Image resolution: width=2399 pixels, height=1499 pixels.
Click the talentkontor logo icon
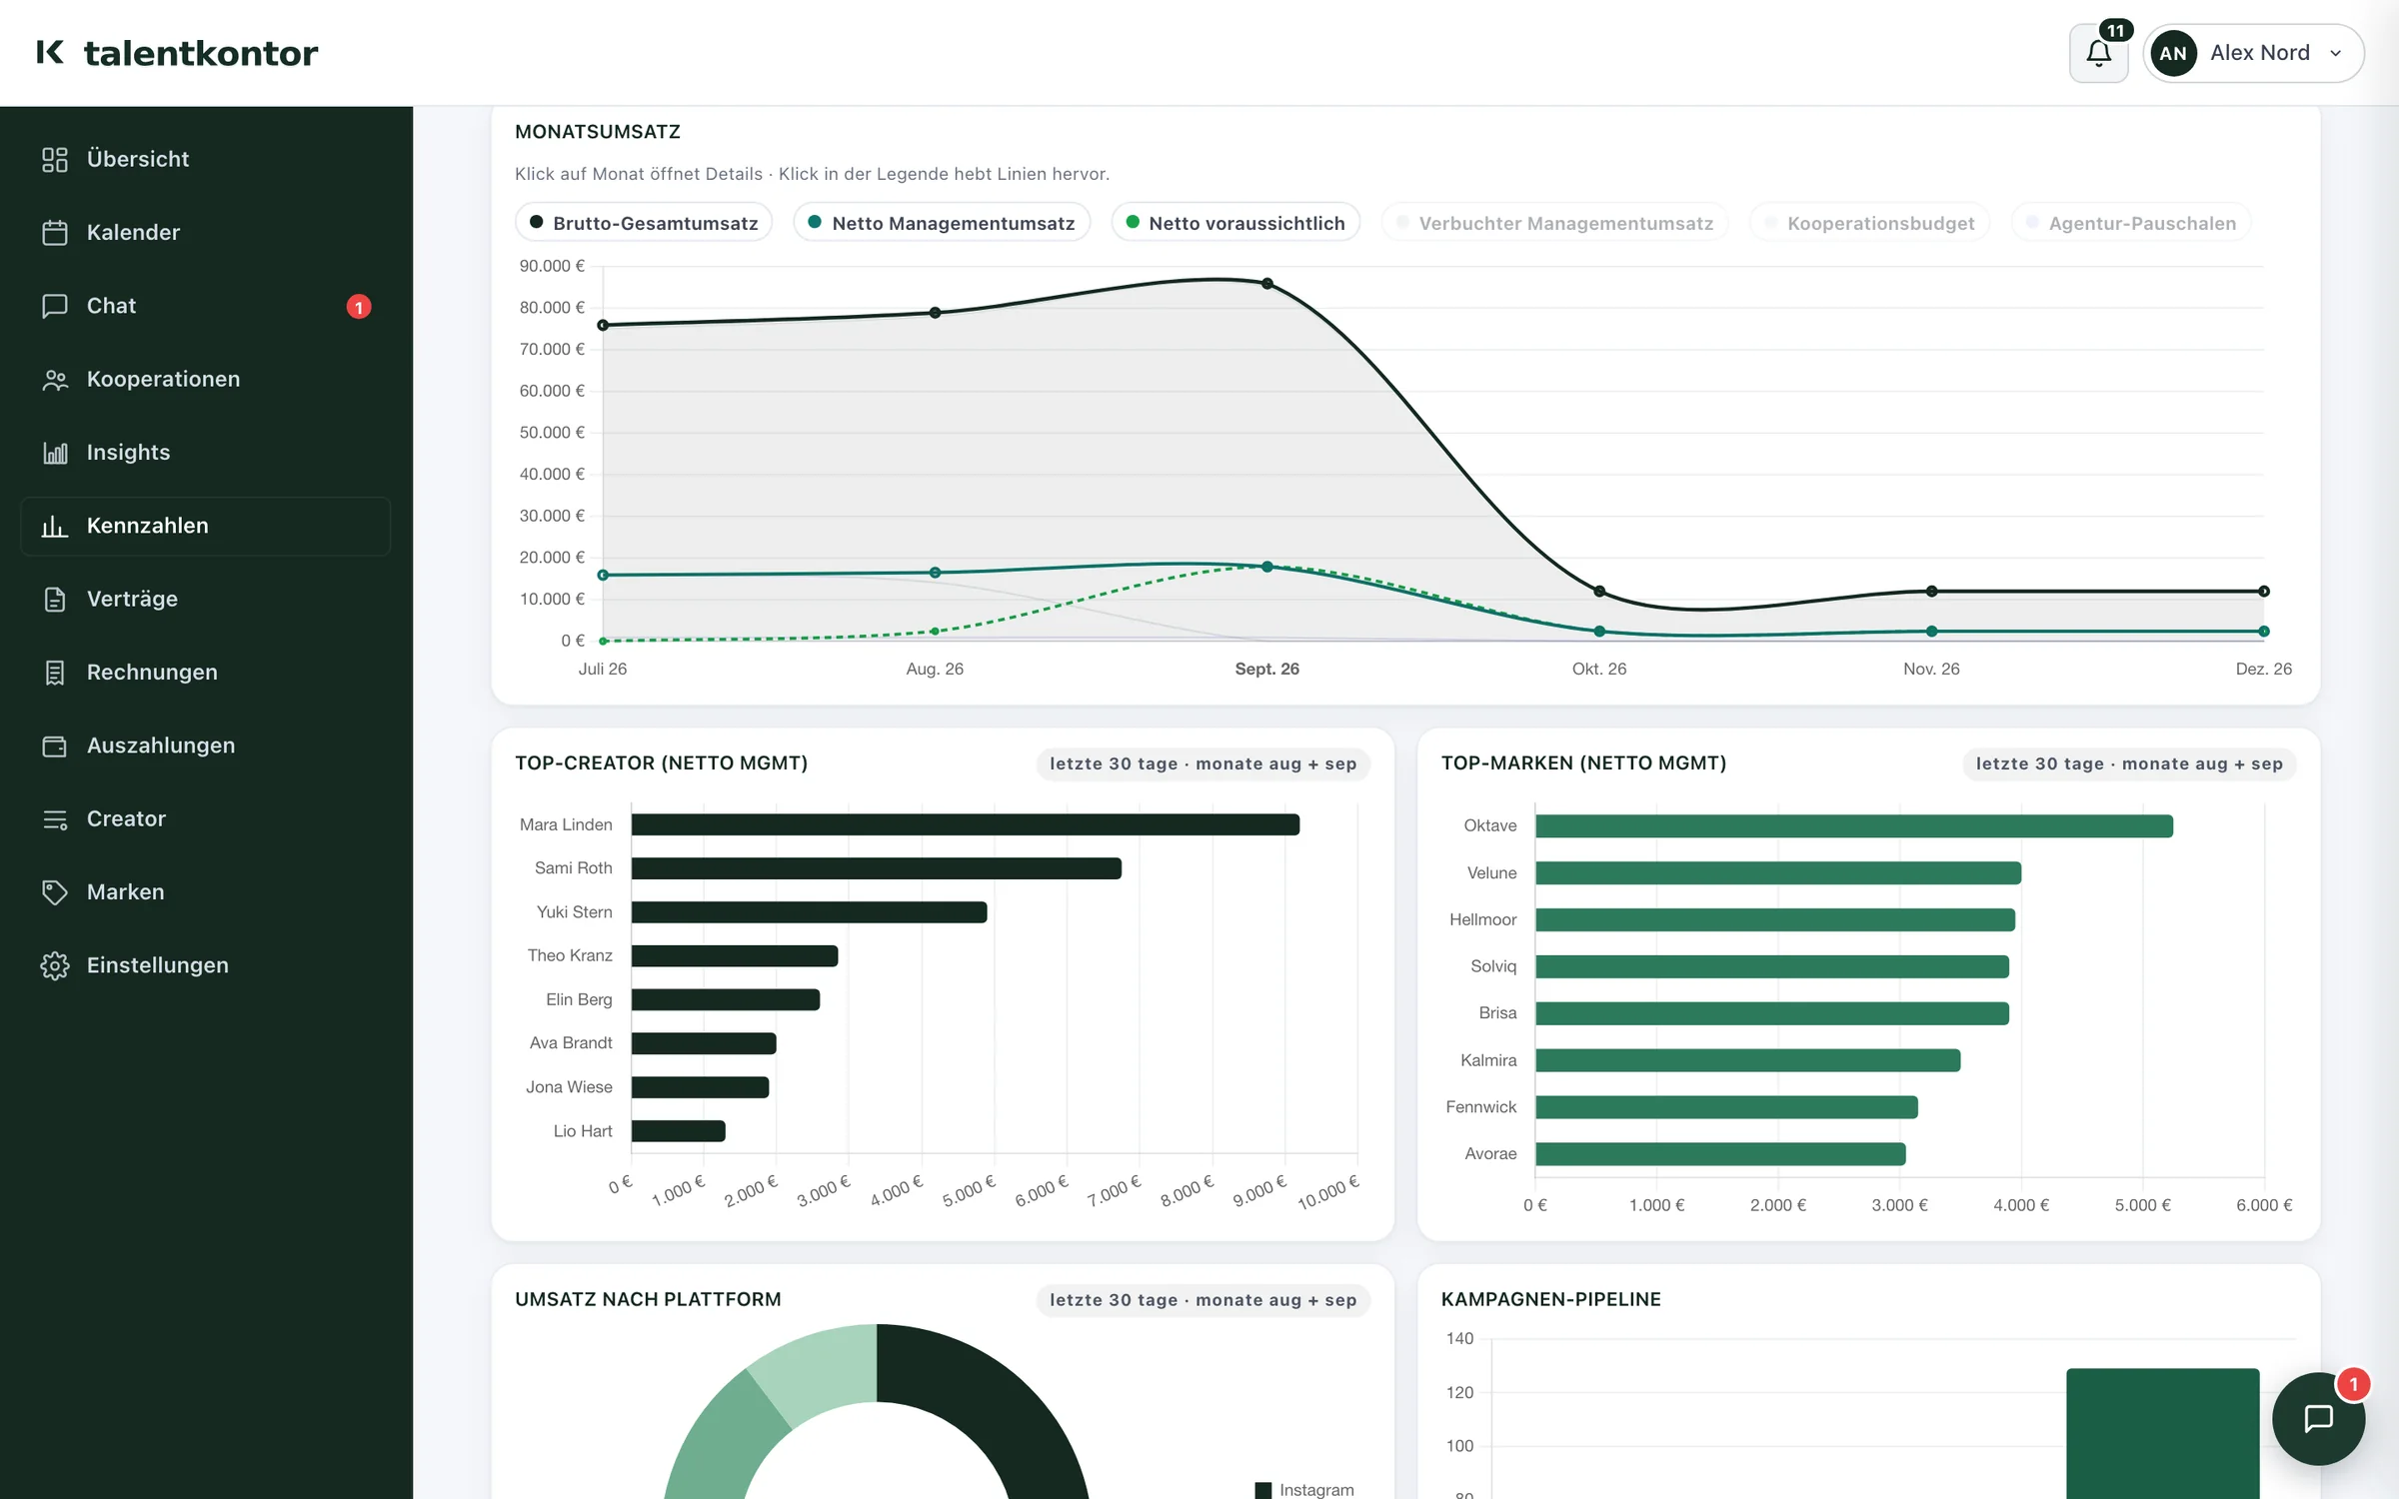50,52
